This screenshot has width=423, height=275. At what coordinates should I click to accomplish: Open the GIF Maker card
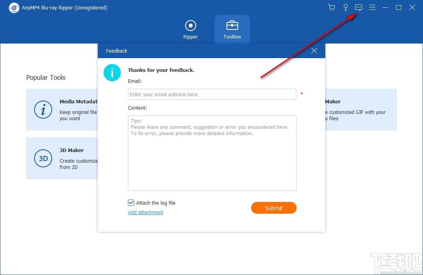pyautogui.click(x=361, y=110)
